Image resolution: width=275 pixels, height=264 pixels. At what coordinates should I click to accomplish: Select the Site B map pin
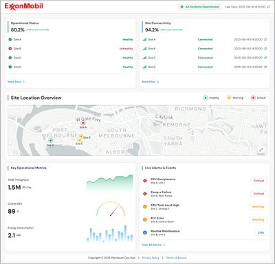click(81, 136)
